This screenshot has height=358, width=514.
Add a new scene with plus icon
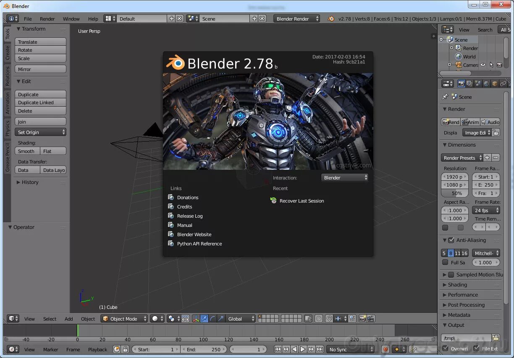click(x=254, y=18)
